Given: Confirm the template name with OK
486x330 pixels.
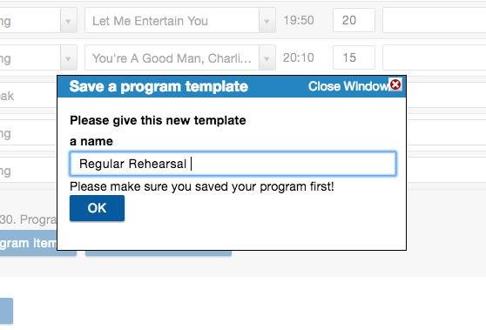Looking at the screenshot, I should pos(97,208).
